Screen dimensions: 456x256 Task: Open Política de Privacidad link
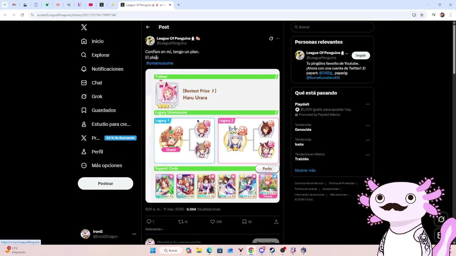pos(342,183)
